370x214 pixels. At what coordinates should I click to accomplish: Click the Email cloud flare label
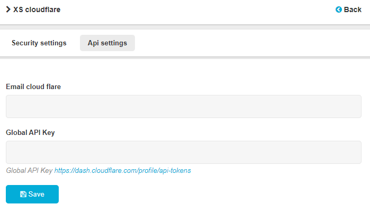click(33, 86)
